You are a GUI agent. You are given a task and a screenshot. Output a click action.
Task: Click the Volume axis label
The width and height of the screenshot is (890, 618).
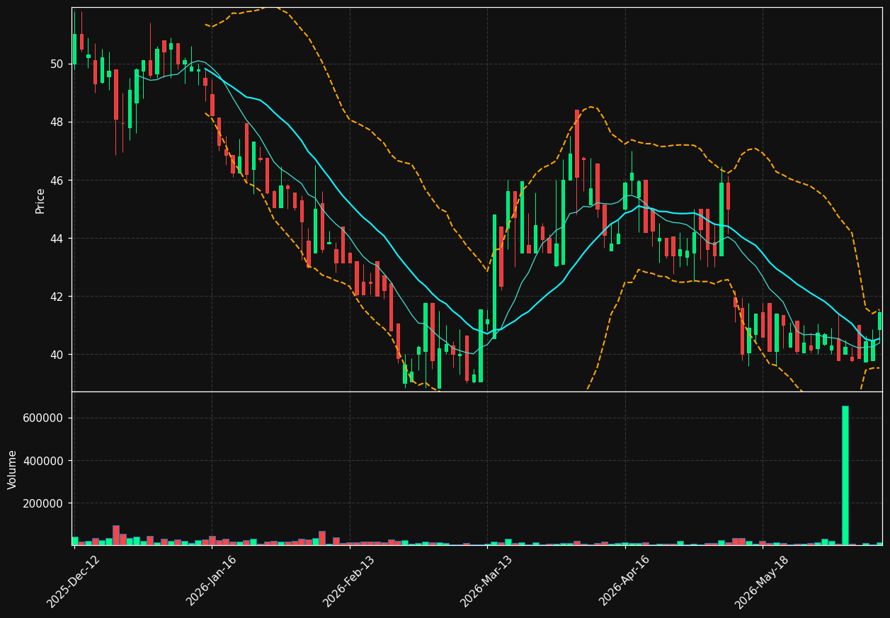(13, 469)
